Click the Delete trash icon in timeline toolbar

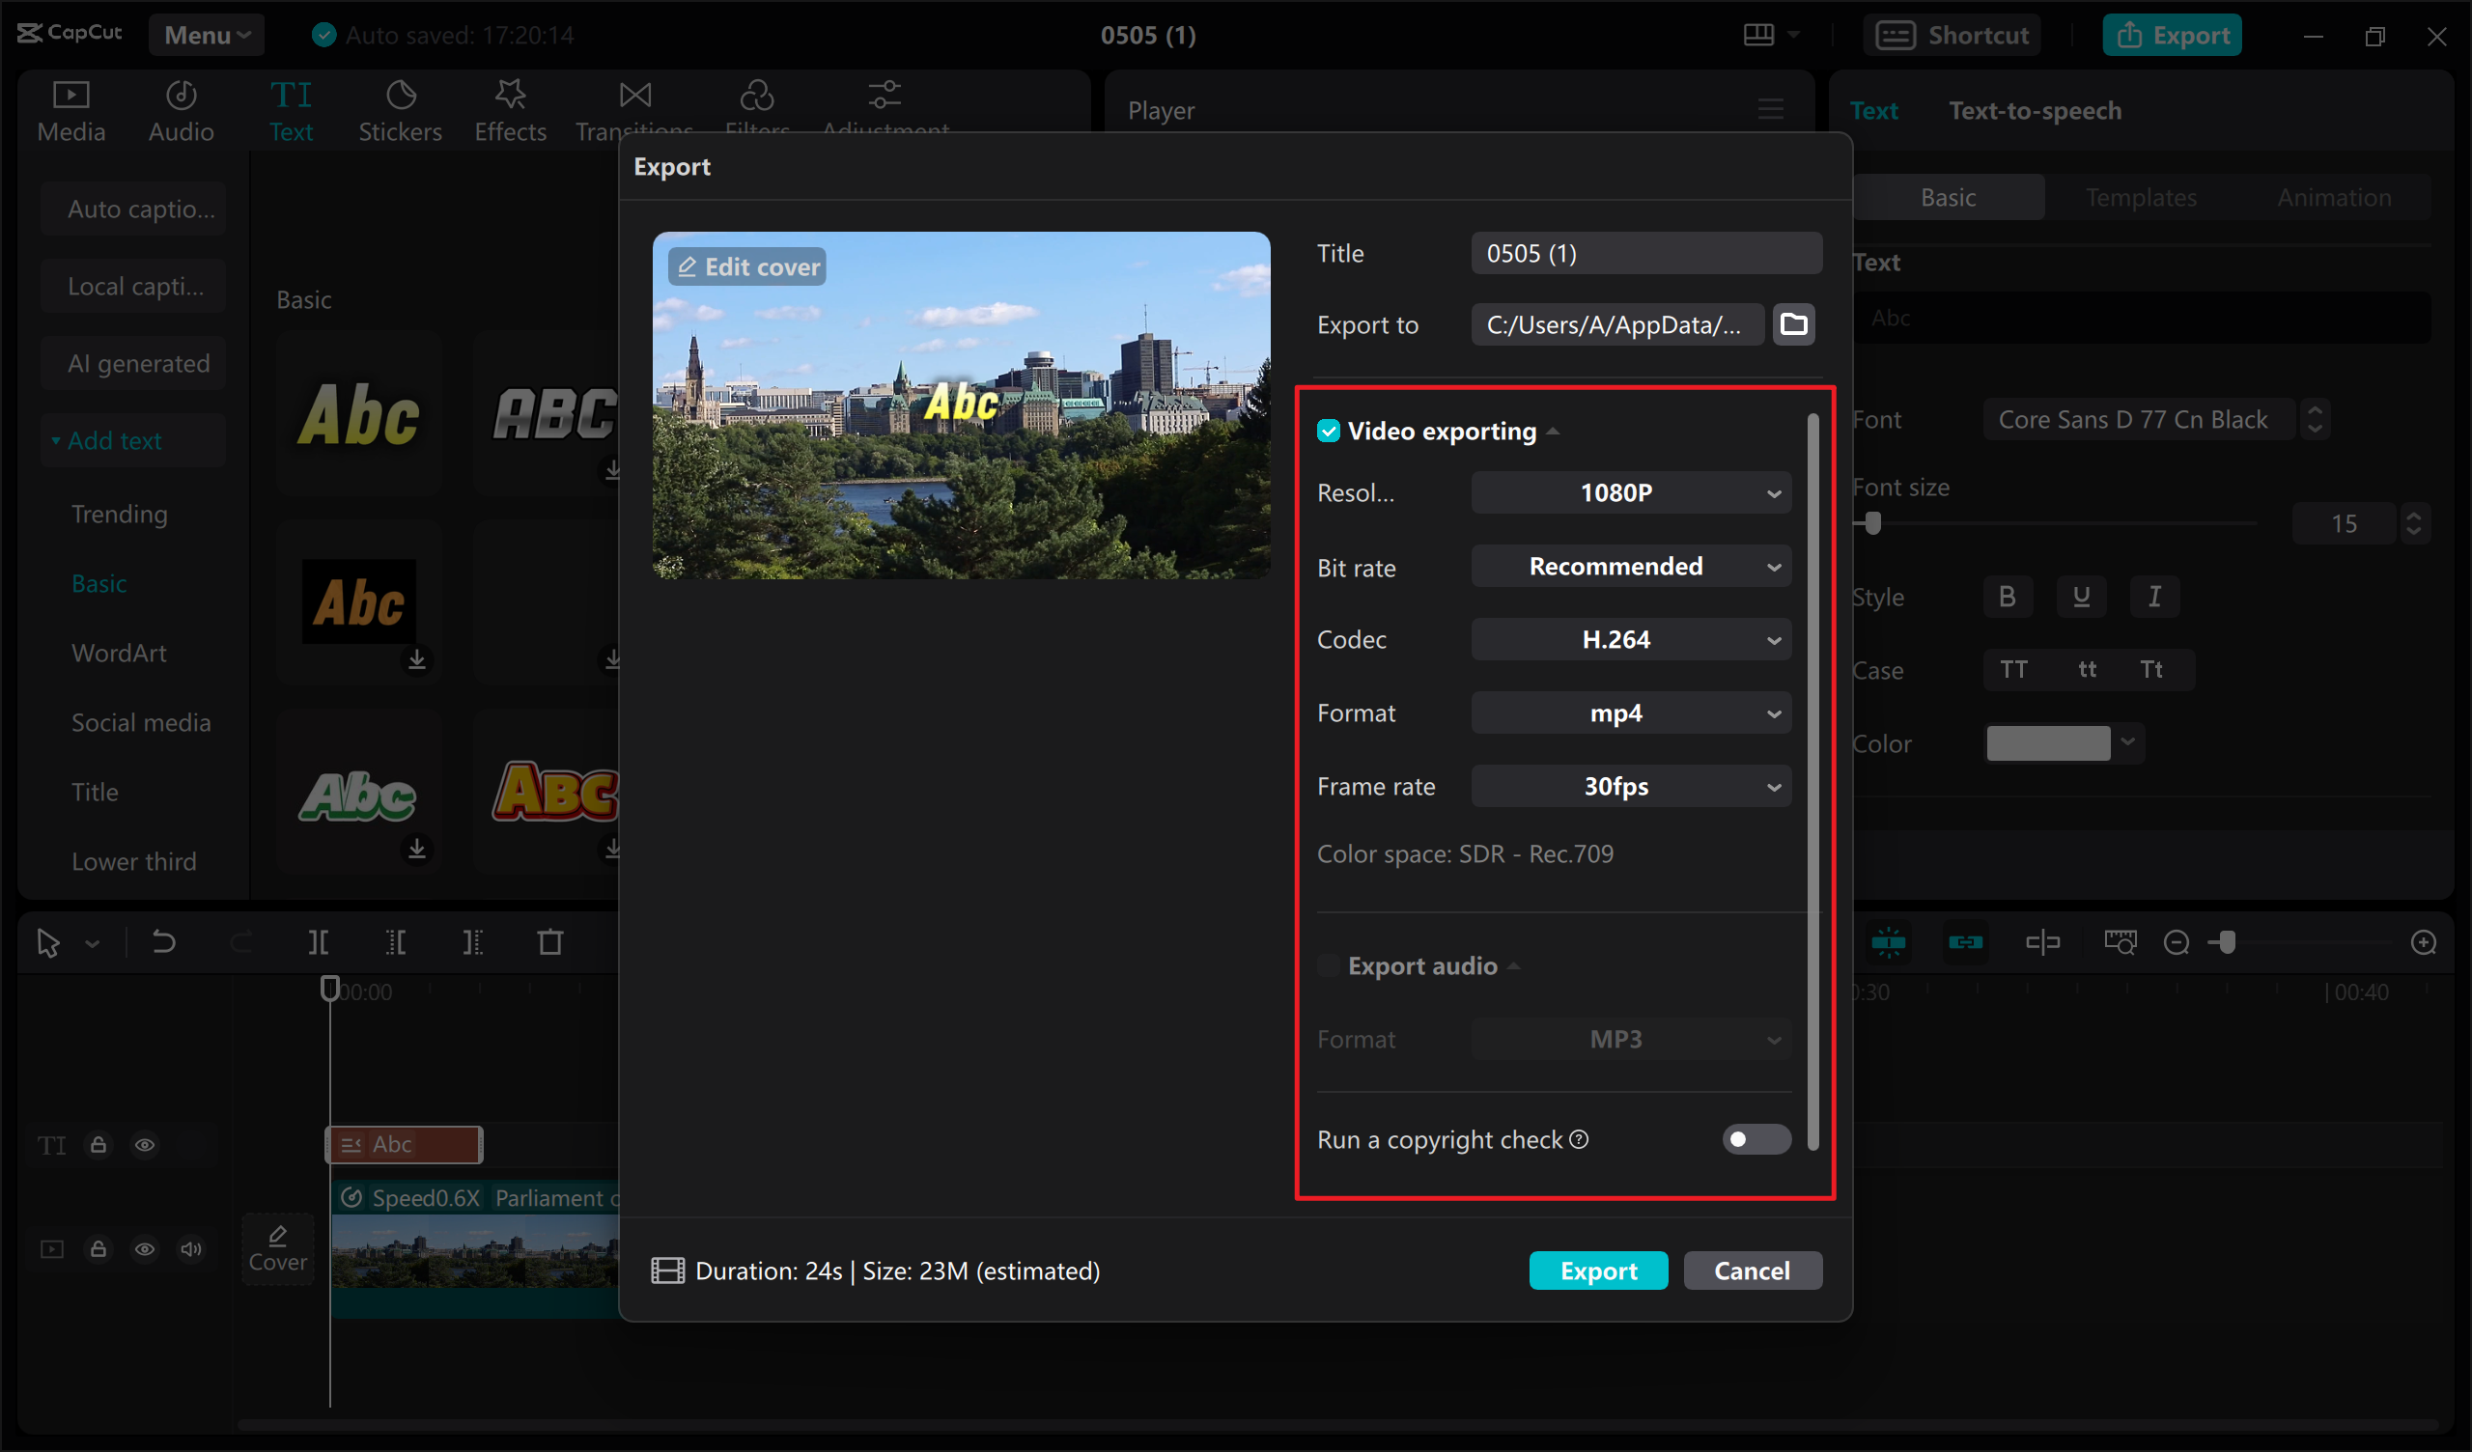pyautogui.click(x=550, y=943)
